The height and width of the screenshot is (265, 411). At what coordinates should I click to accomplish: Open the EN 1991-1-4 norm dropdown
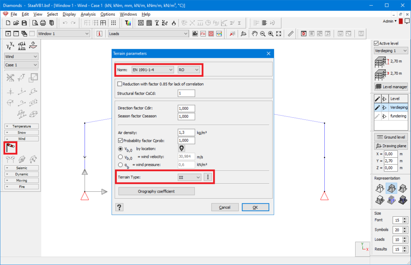point(153,70)
